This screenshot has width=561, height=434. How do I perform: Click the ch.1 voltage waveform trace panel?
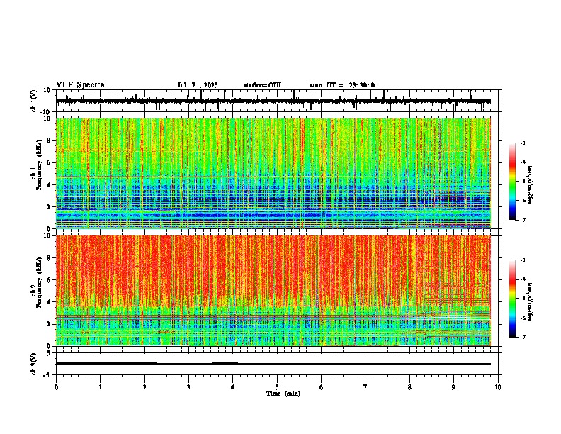coord(278,101)
